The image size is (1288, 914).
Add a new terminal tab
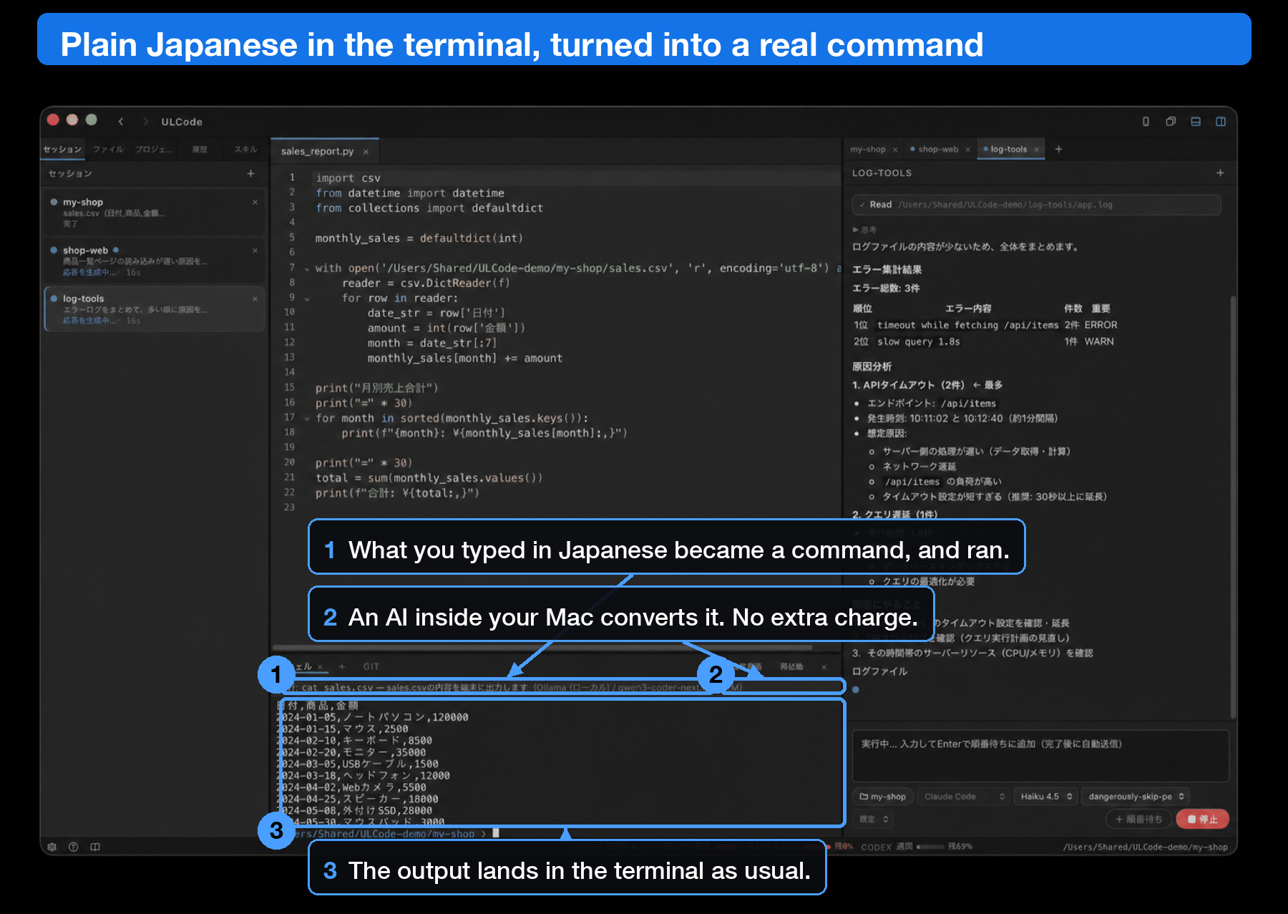[x=341, y=666]
